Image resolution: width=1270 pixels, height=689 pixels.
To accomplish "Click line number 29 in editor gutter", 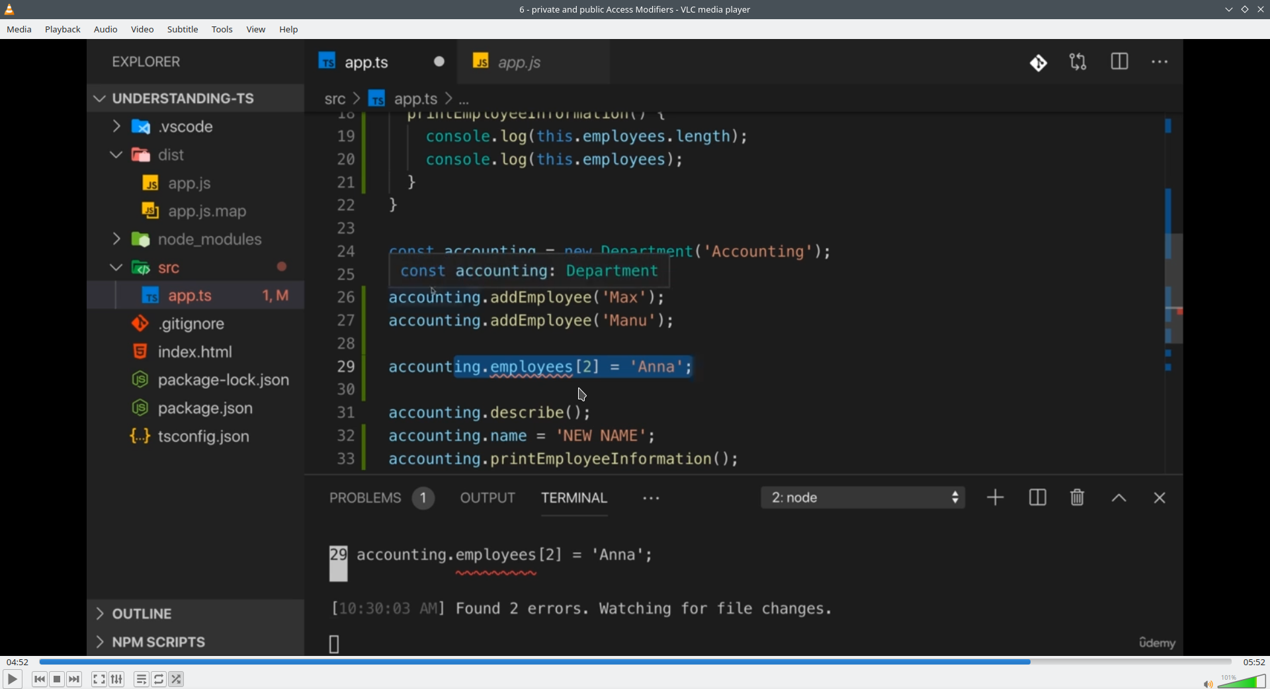I will click(x=346, y=367).
